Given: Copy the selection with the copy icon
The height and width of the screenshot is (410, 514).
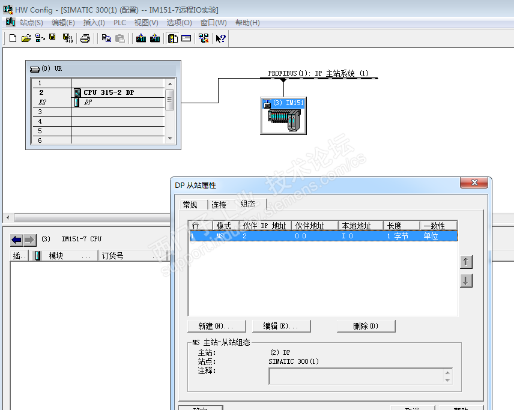Looking at the screenshot, I should coord(106,38).
